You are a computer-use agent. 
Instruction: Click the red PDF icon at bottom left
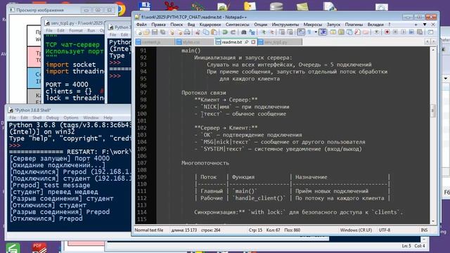39,247
